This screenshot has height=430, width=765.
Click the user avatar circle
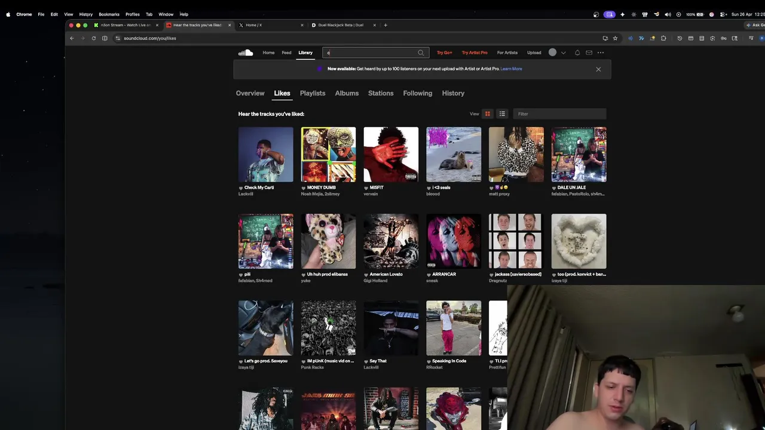click(x=552, y=53)
